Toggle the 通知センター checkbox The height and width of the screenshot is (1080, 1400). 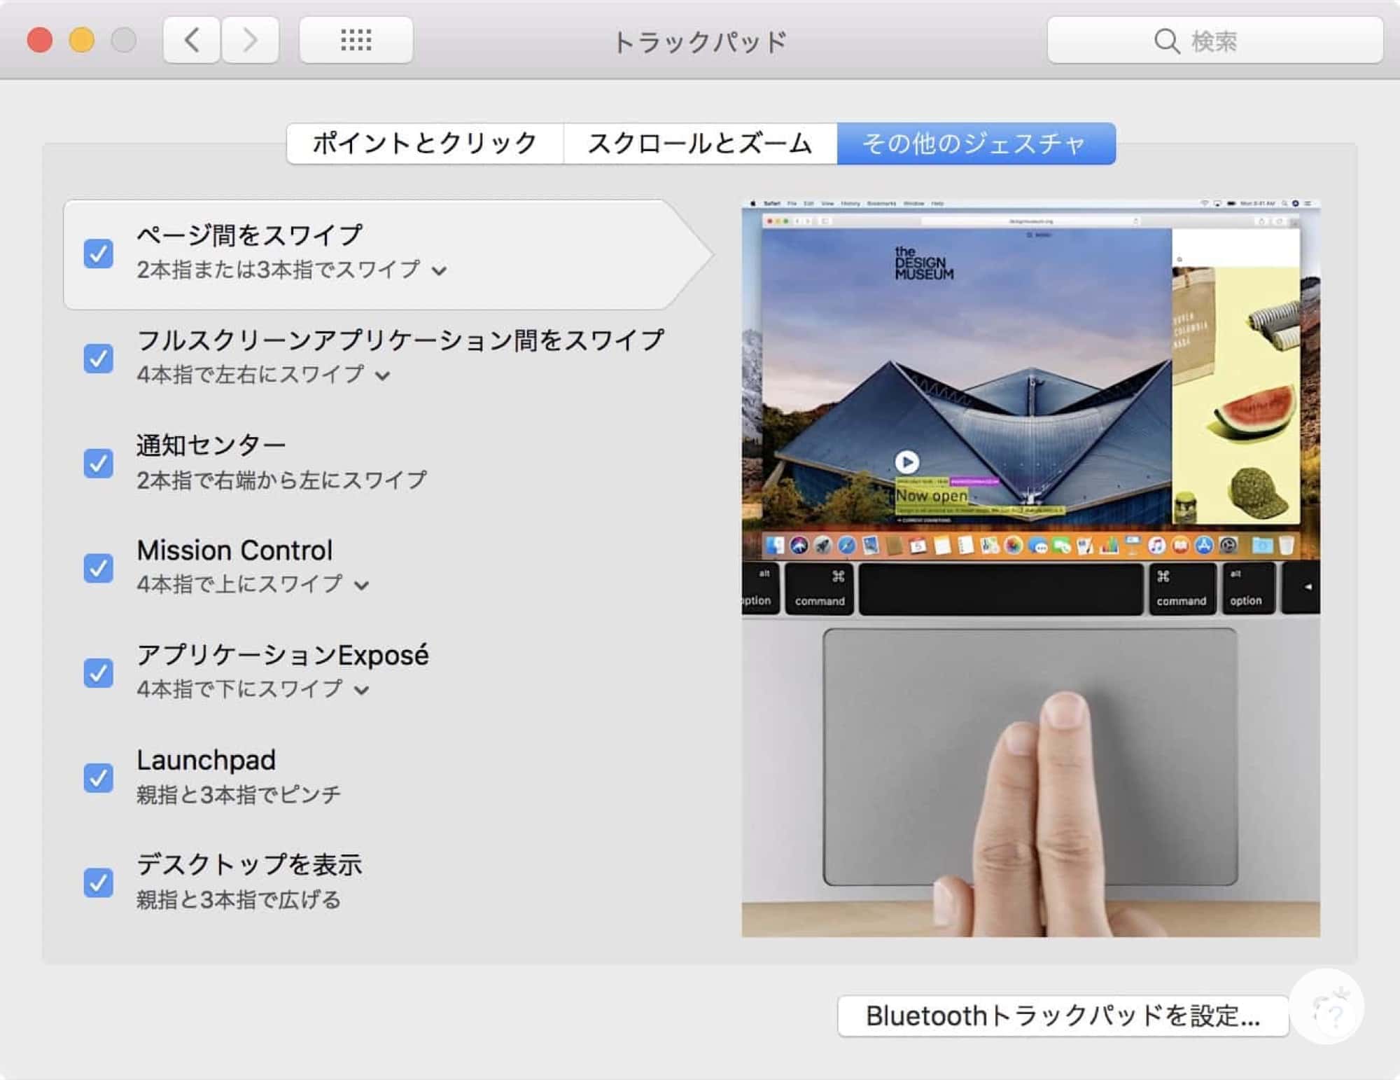point(99,463)
